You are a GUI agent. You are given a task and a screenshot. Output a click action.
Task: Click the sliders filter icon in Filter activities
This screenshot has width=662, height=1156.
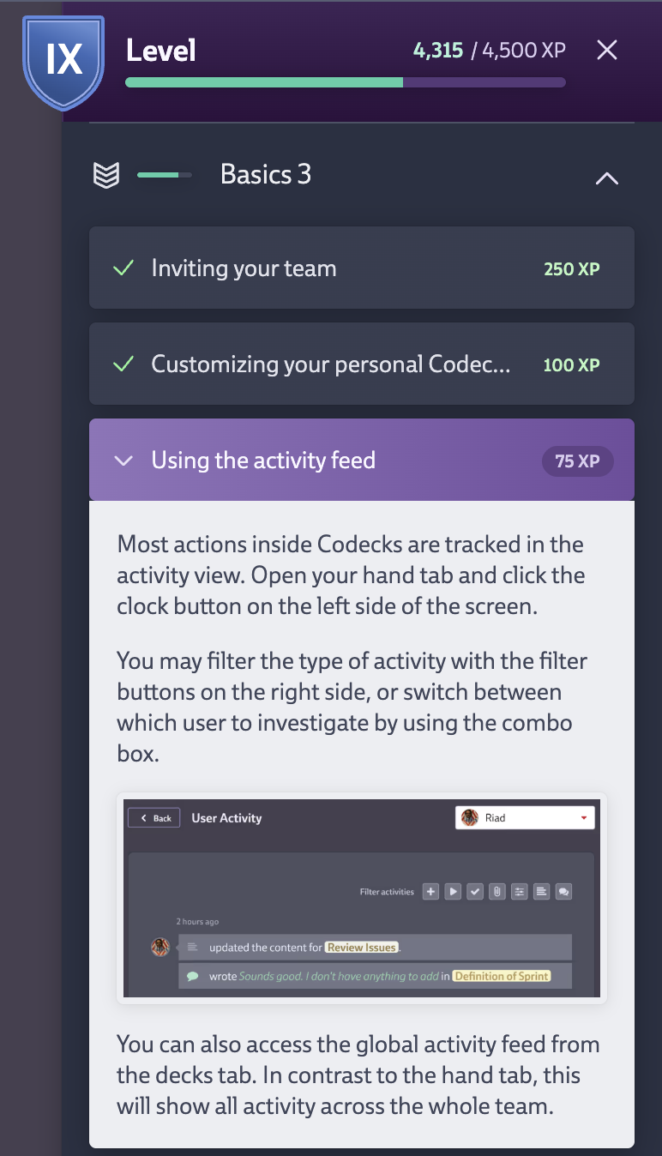pos(519,891)
